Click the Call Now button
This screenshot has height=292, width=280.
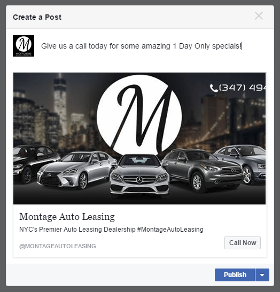pos(243,243)
